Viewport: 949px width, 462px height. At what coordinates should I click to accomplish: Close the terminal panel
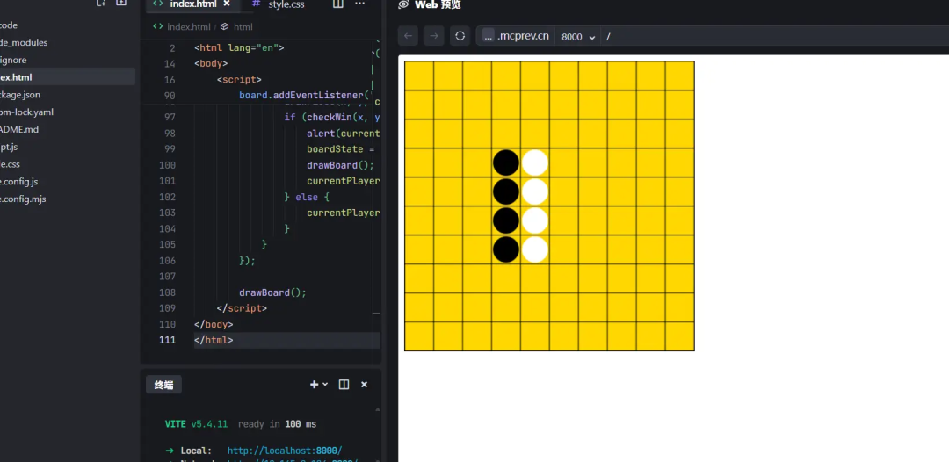click(364, 385)
